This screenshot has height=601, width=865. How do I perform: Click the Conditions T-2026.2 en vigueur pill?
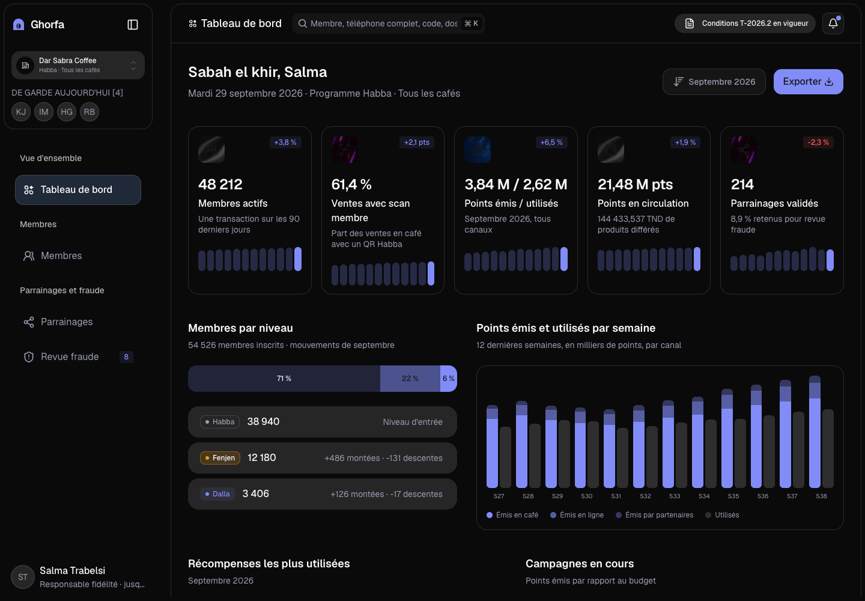(745, 23)
